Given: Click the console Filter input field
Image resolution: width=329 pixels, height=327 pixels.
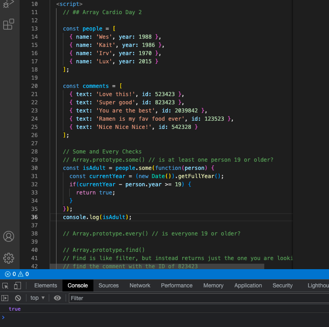Looking at the screenshot, I should [196, 298].
